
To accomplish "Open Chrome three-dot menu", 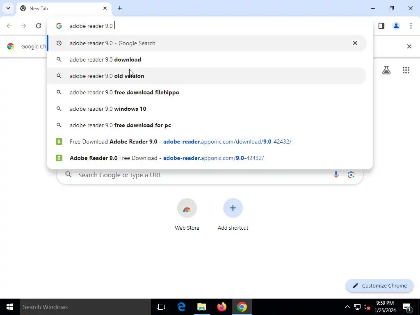I will 411,26.
